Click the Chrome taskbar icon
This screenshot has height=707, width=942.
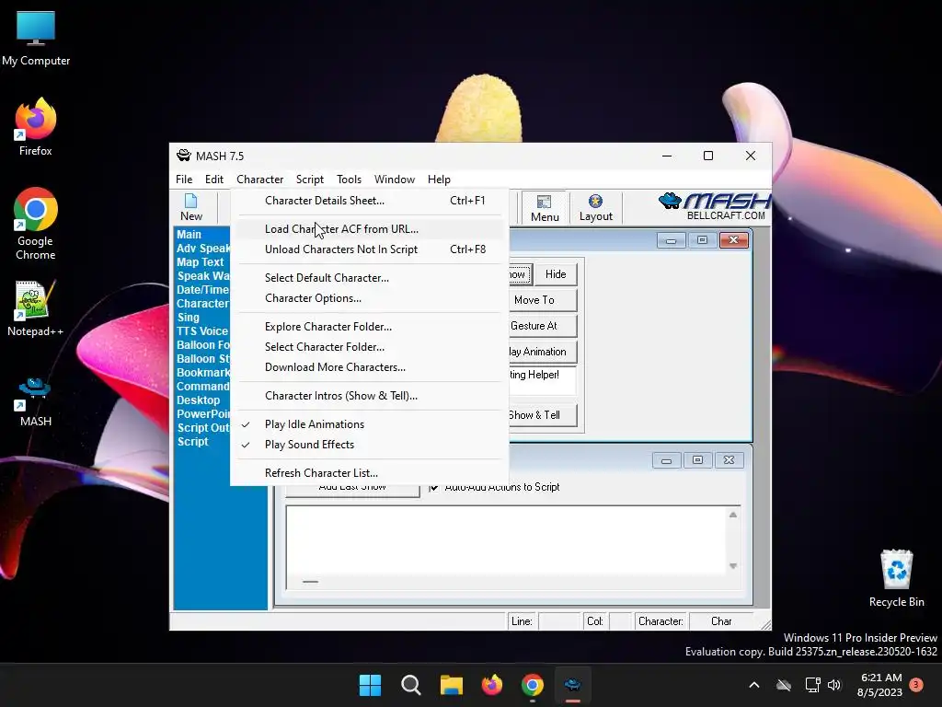533,685
